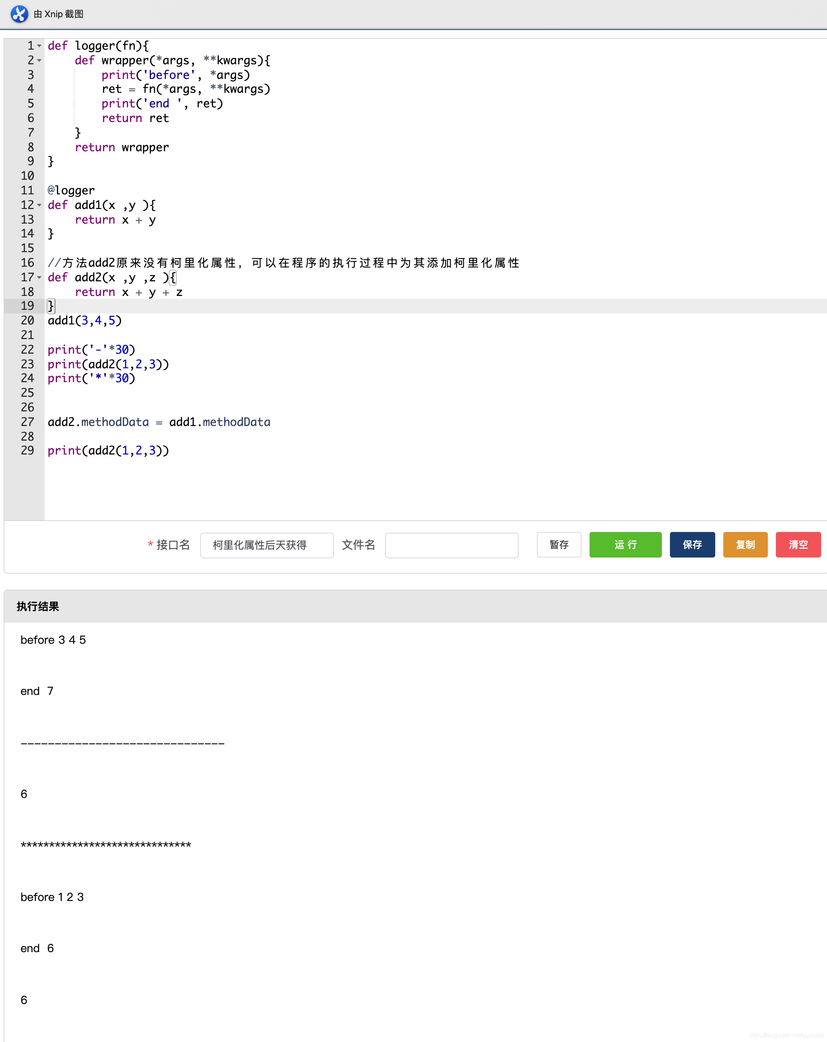Click the code print('-'*30)
Screen dimensions: 827x1042
point(91,349)
